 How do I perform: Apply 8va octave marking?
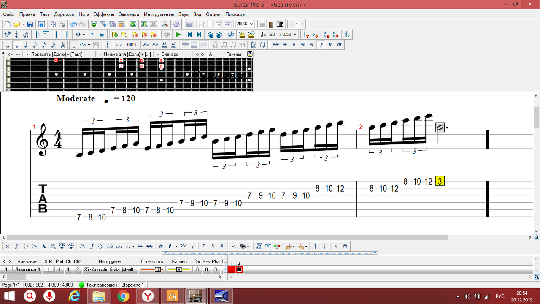click(x=146, y=45)
